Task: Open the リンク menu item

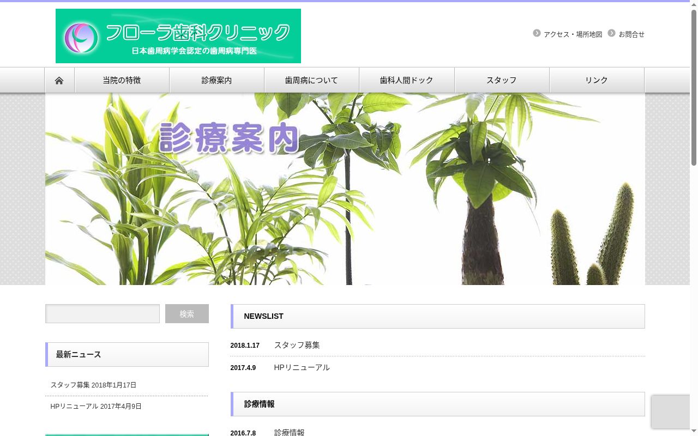Action: 597,80
